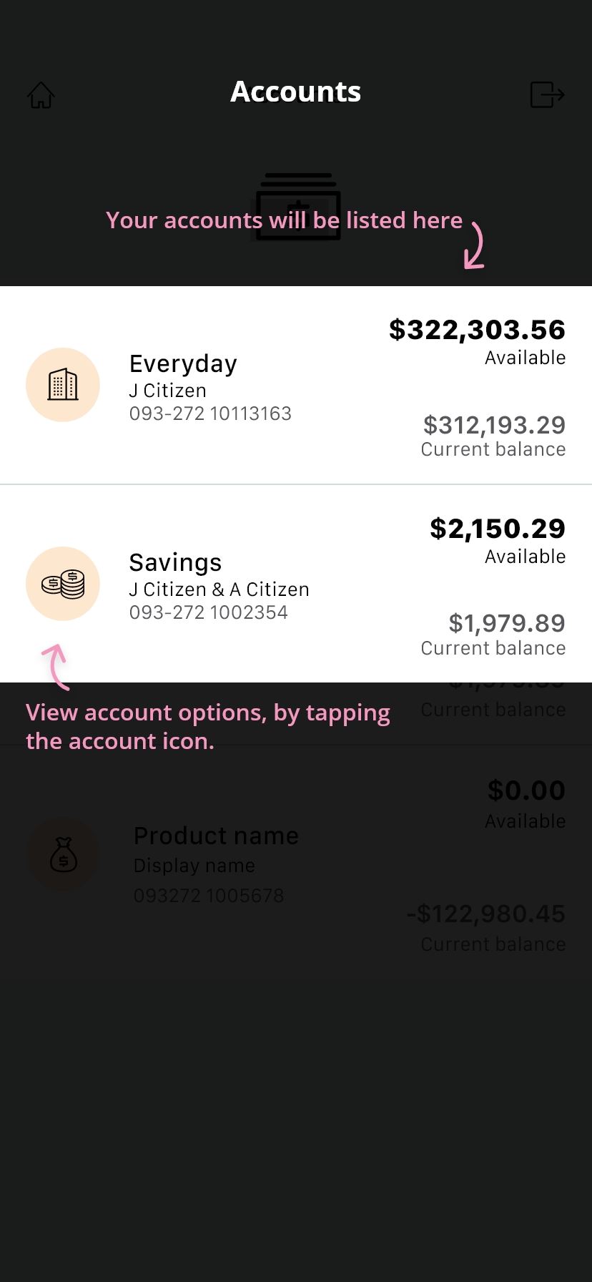The width and height of the screenshot is (592, 1282).
Task: Tap the -$122,980.45 current balance
Action: coord(486,914)
